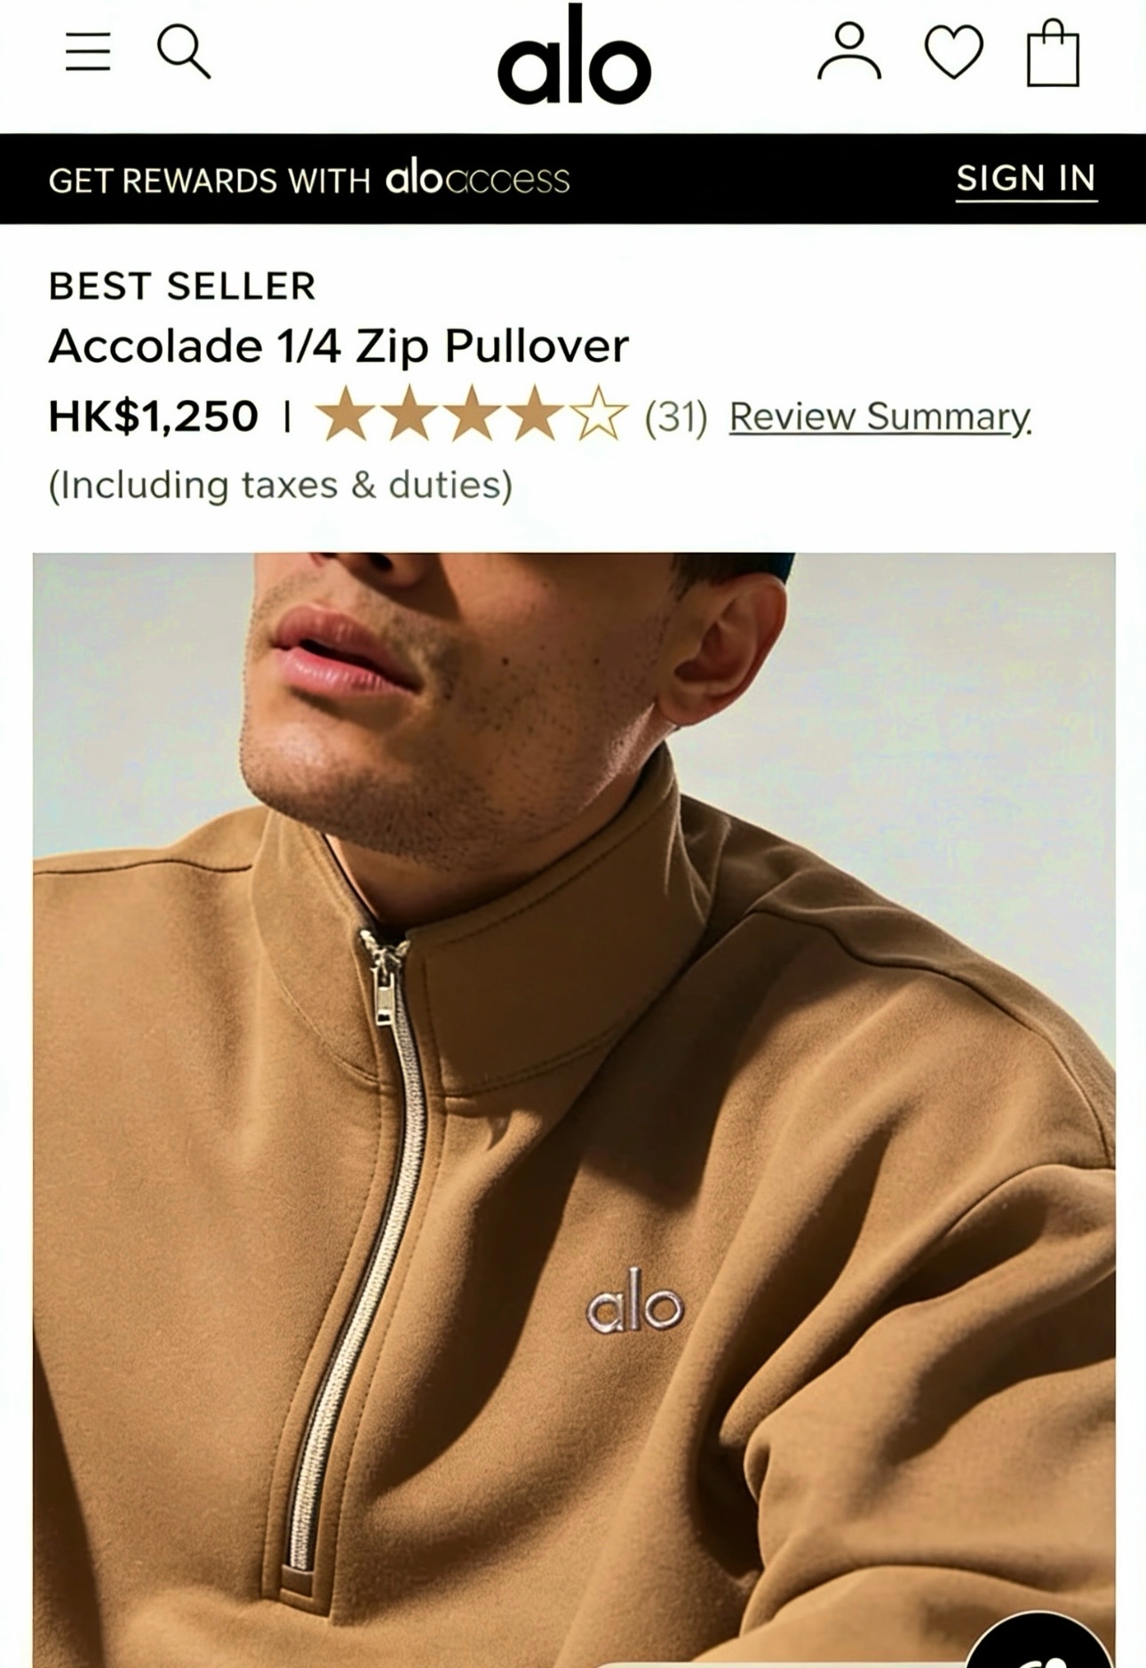Tap the aloaccess logo in banner

tap(477, 178)
